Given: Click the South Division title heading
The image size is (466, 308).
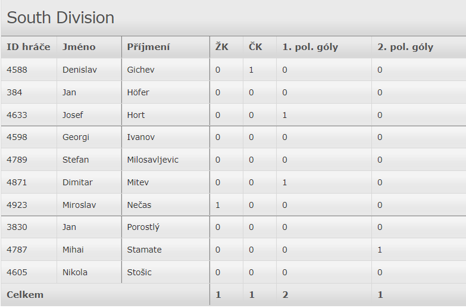Looking at the screenshot, I should click(61, 18).
